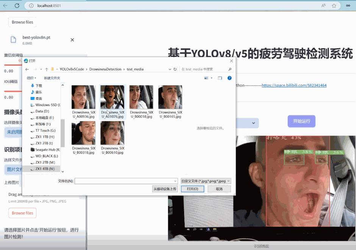Expand the 文件名 combo box dropdown
The height and width of the screenshot is (250, 356).
point(175,181)
